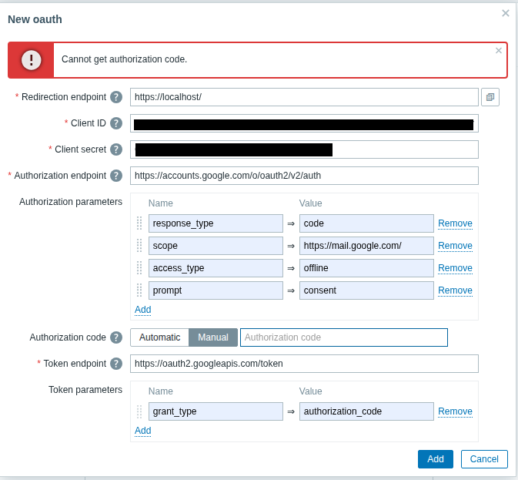Open Authorization endpoint help tooltip

tap(116, 176)
